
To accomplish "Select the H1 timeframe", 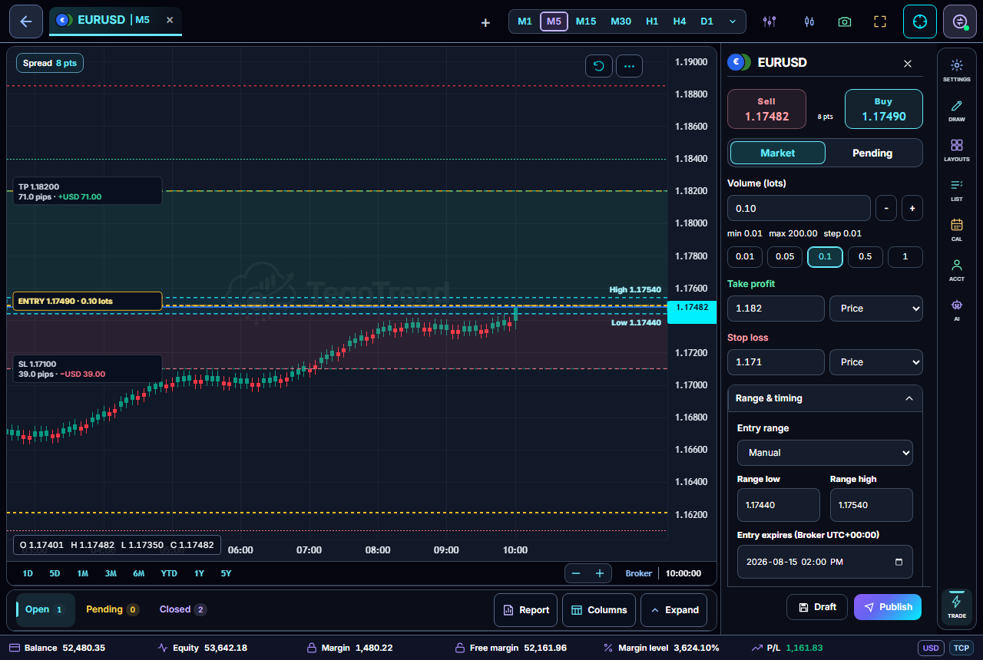I will pyautogui.click(x=652, y=21).
